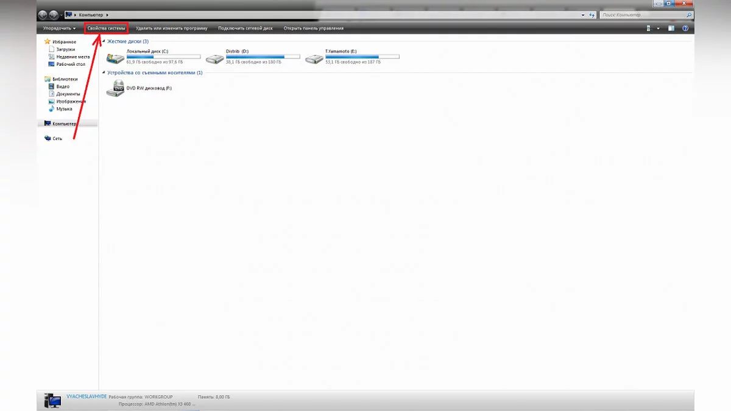Open the address bar history dropdown
Image resolution: width=731 pixels, height=411 pixels.
(583, 14)
